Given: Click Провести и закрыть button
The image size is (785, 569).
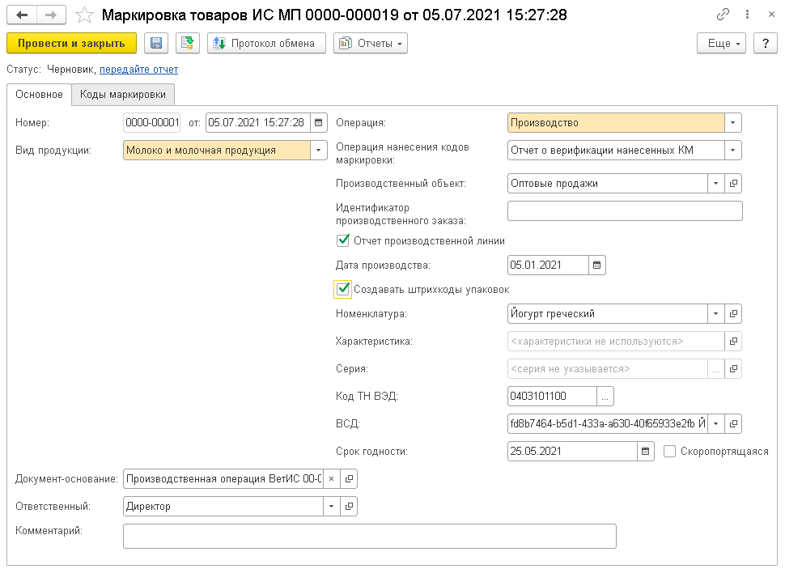Looking at the screenshot, I should tap(71, 43).
